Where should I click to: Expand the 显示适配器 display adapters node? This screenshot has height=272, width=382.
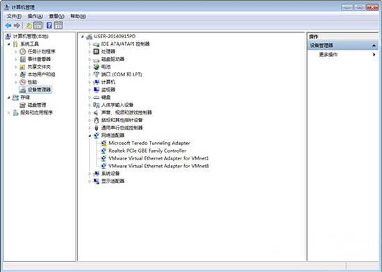90,181
